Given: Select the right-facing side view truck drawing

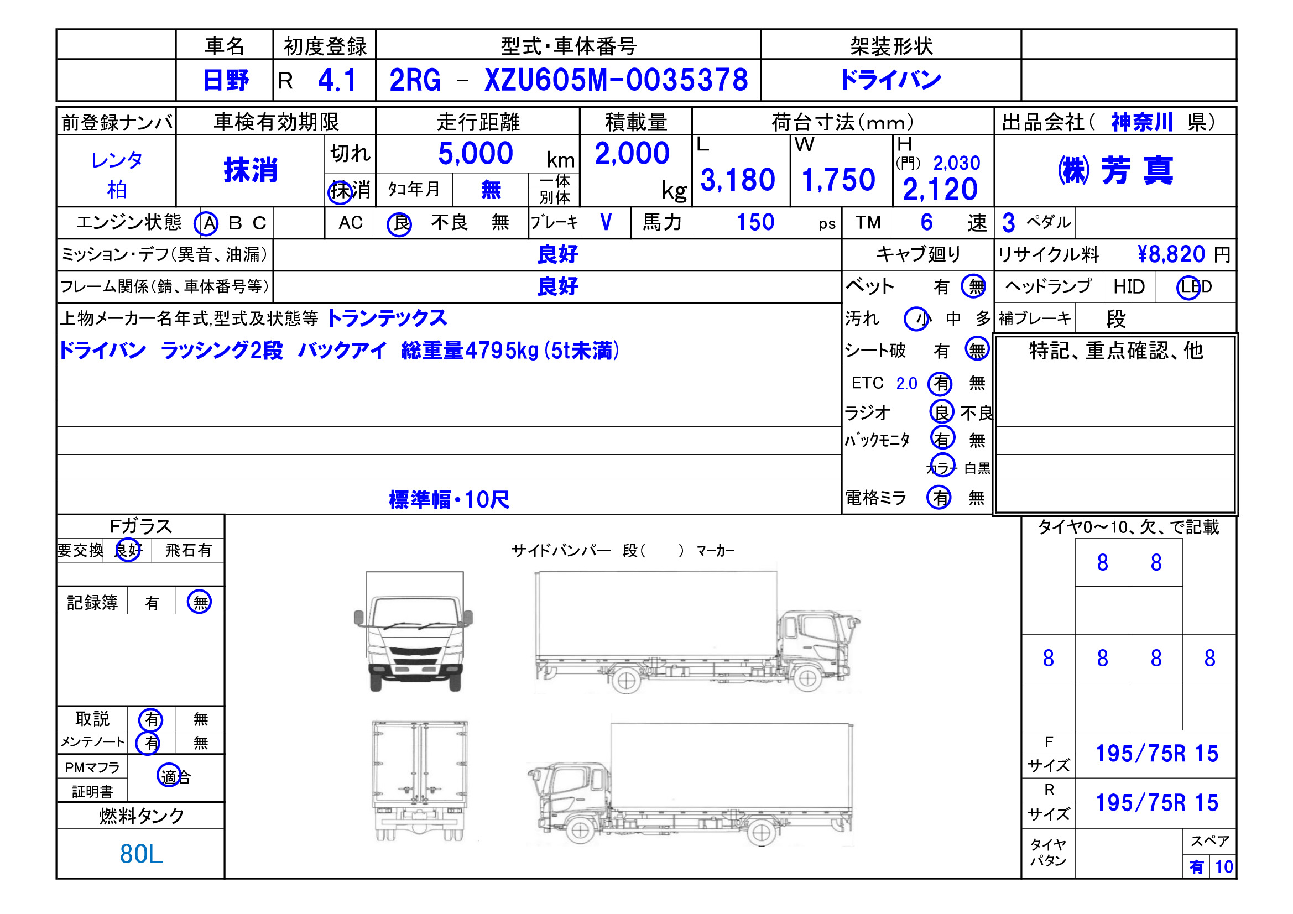Looking at the screenshot, I should (697, 632).
